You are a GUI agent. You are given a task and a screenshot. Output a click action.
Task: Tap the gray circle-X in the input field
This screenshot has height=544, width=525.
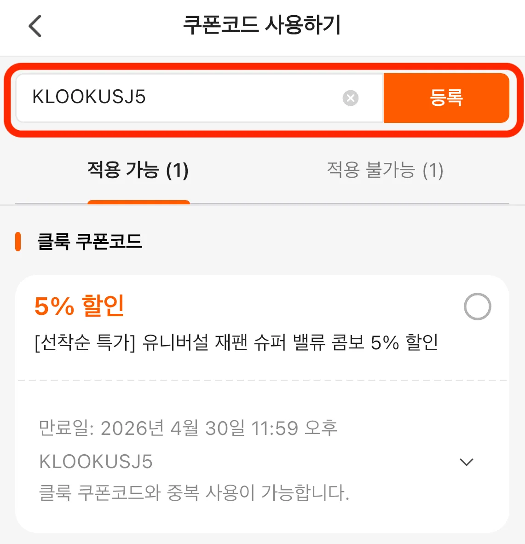pyautogui.click(x=351, y=97)
